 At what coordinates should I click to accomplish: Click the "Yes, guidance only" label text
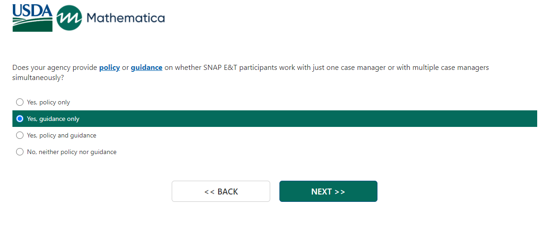click(53, 119)
